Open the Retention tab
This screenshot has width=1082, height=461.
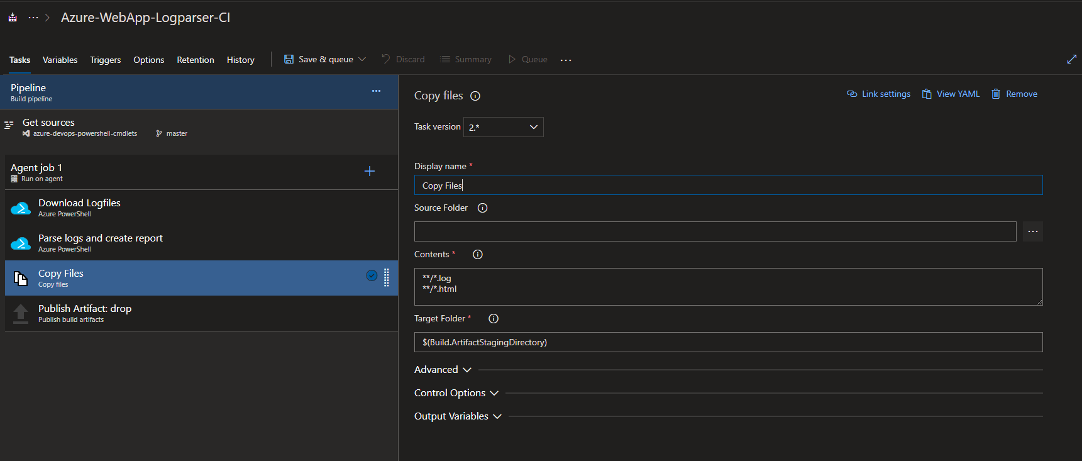coord(196,60)
